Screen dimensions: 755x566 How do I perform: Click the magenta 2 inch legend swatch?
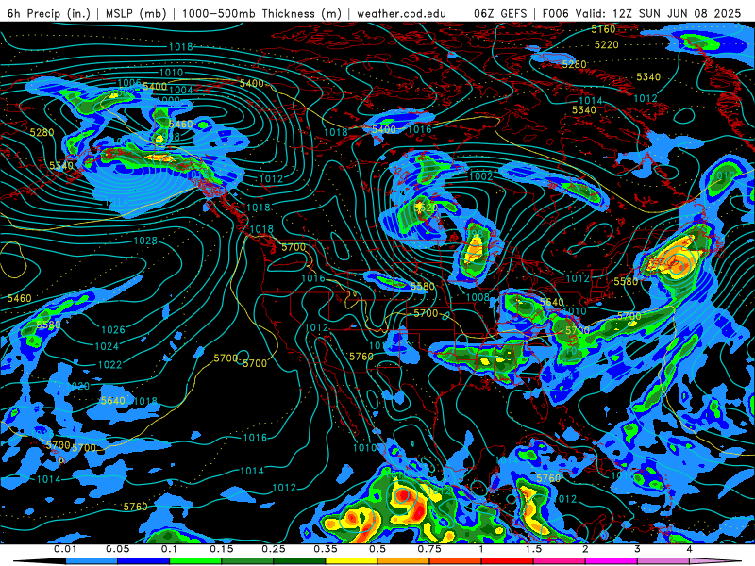coord(612,561)
